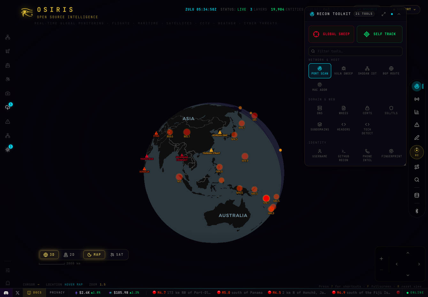
Task: Switch to 2D map view
Action: [69, 255]
